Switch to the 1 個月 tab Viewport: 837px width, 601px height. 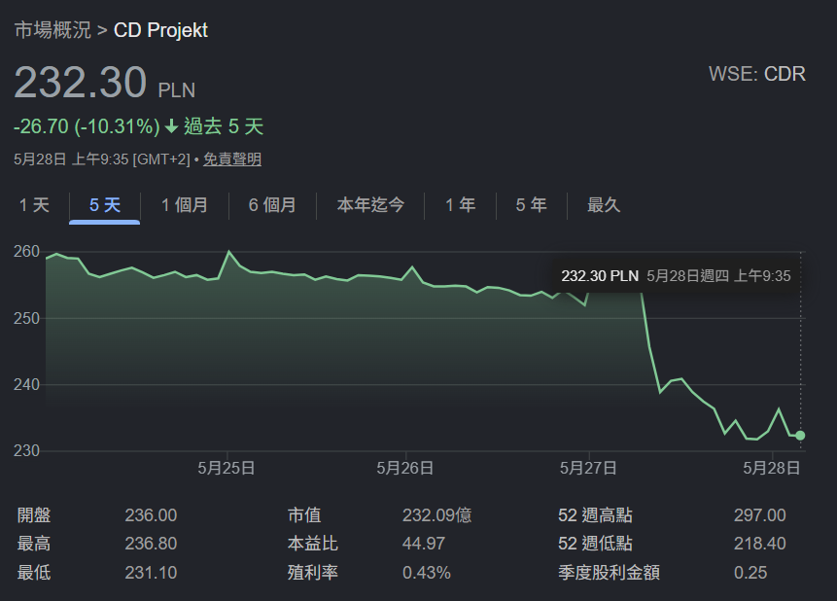[x=185, y=205]
